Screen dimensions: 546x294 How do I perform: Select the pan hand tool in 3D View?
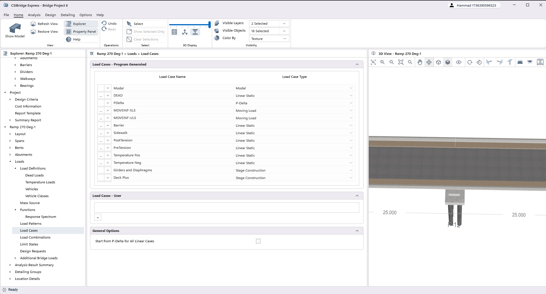click(x=420, y=62)
